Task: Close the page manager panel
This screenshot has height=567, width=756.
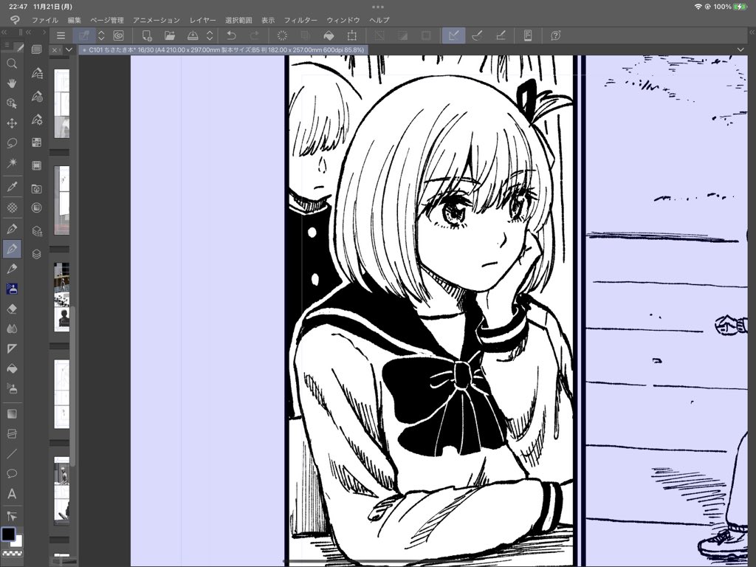Action: (55, 49)
